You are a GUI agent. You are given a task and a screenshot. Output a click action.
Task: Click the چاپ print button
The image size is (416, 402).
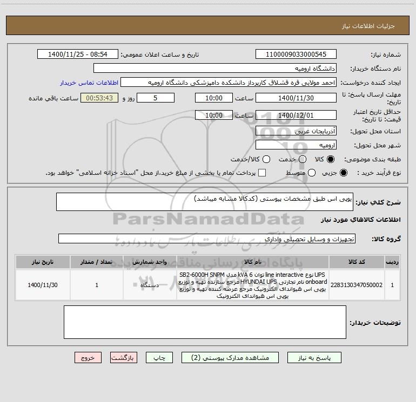159,358
